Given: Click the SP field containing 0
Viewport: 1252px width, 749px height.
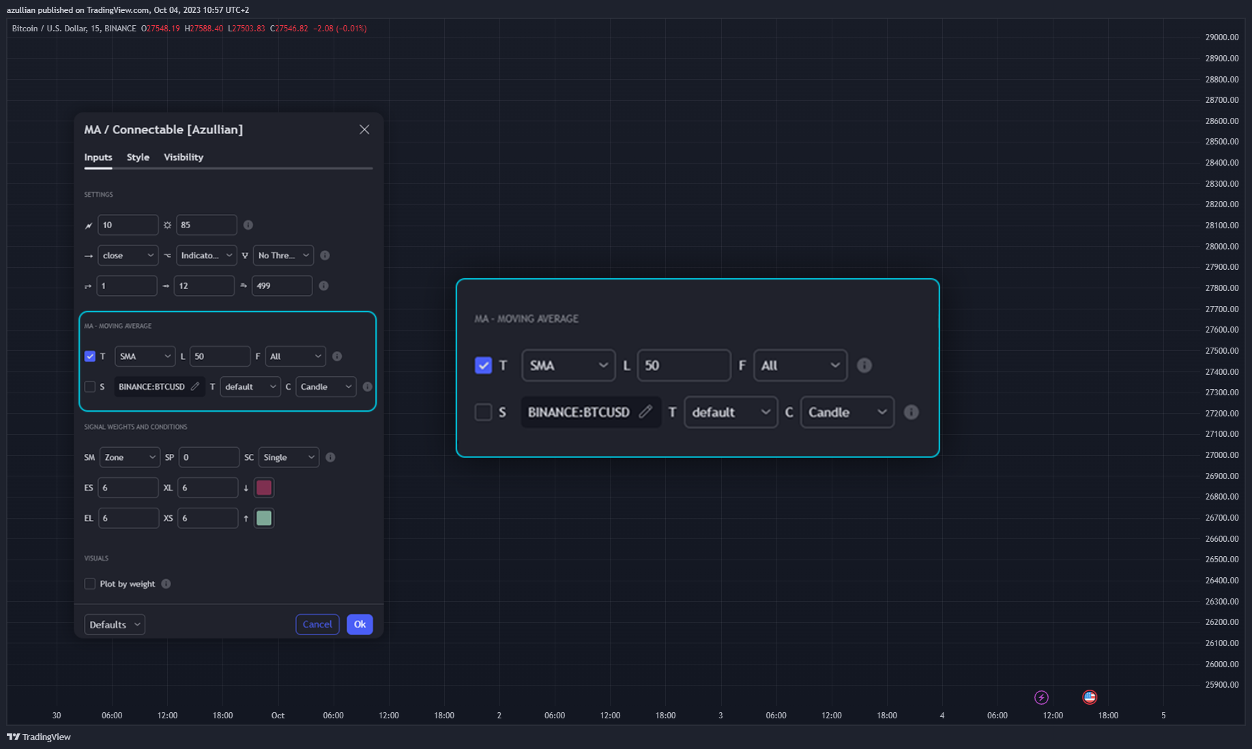Looking at the screenshot, I should [x=209, y=457].
